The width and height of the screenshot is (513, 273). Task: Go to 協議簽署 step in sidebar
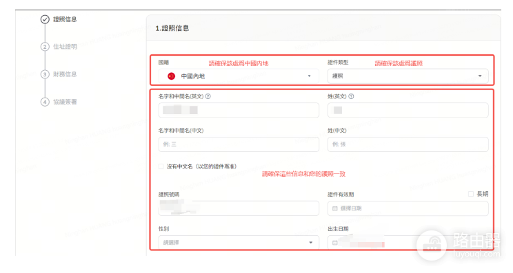click(65, 102)
